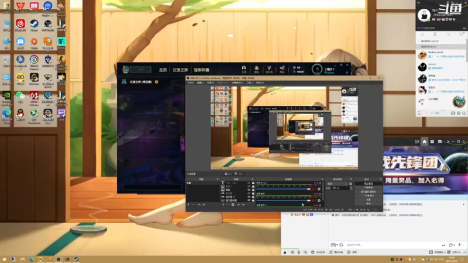Open the loot icon in League client
468x263 pixels.
(x=269, y=69)
